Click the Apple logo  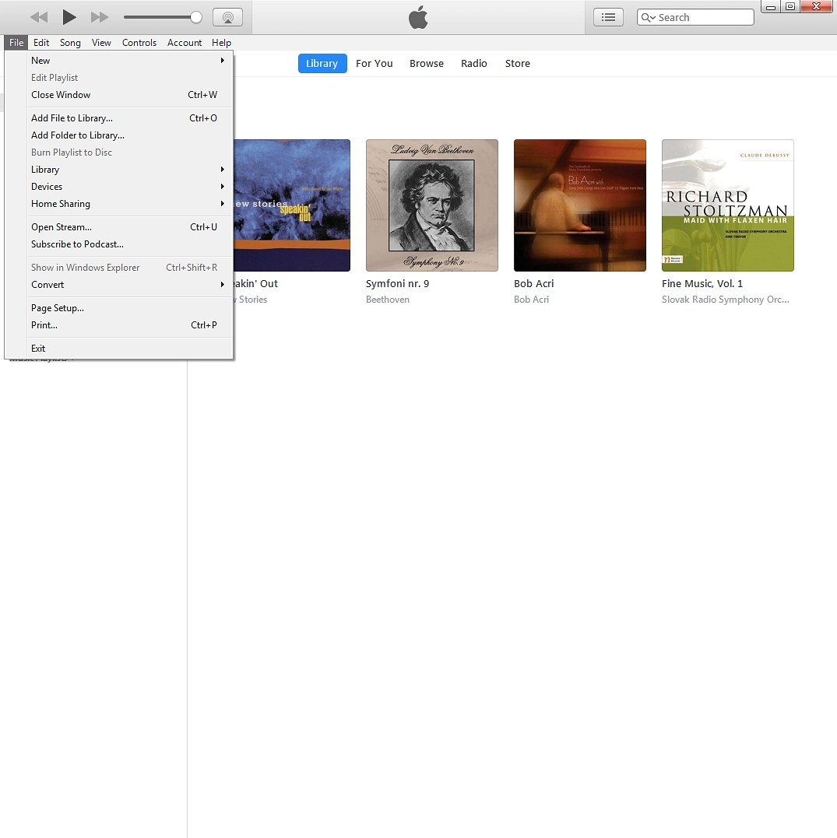(418, 16)
